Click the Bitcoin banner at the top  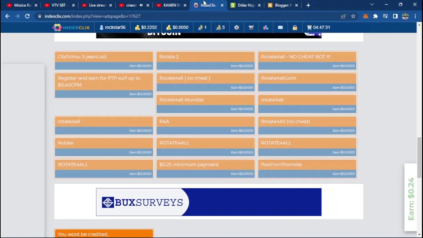pos(209,35)
